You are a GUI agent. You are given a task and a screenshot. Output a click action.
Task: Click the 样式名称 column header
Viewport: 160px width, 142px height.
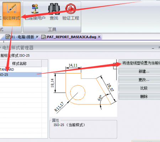coord(21,64)
